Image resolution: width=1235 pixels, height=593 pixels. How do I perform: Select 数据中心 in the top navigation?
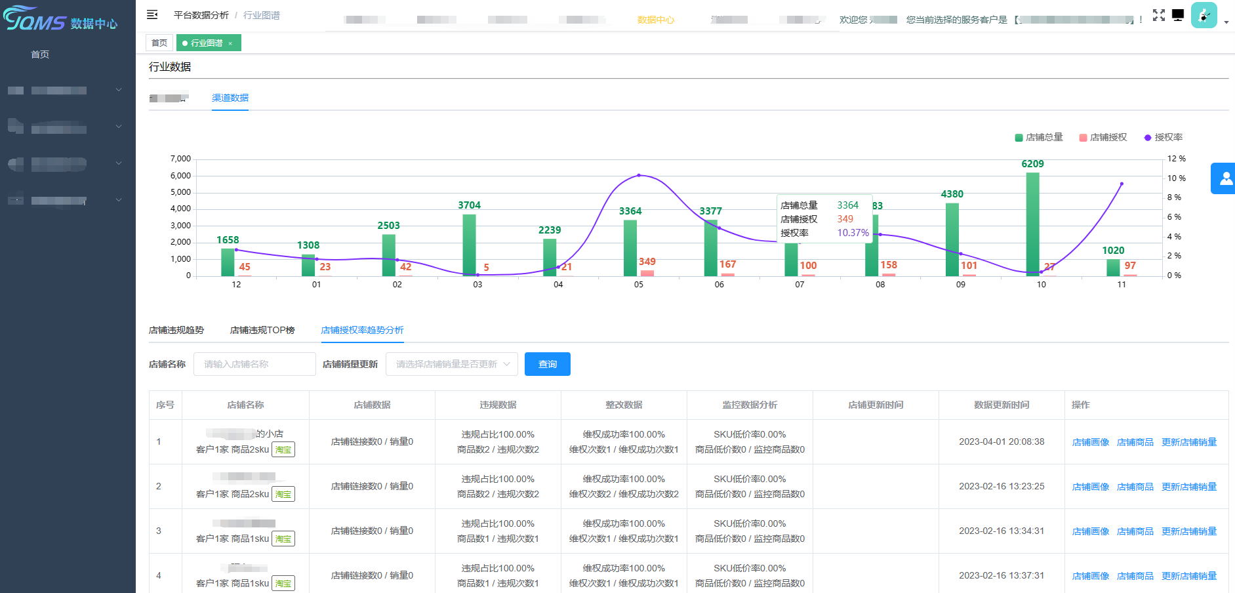656,20
